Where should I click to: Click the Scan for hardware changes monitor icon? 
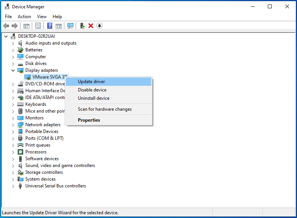70,26
